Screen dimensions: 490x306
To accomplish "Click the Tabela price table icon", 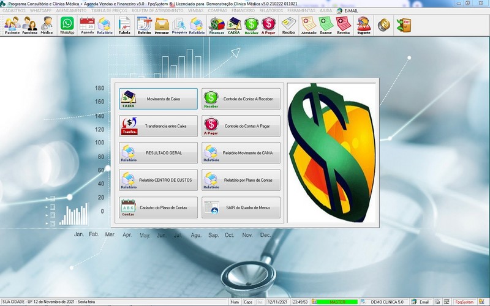I will (x=124, y=25).
